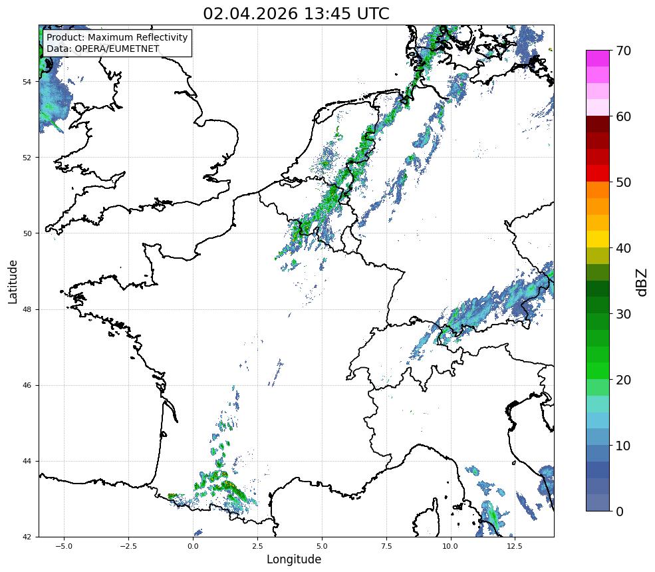
Task: Click the latitude tick label 42
Action: tap(27, 537)
